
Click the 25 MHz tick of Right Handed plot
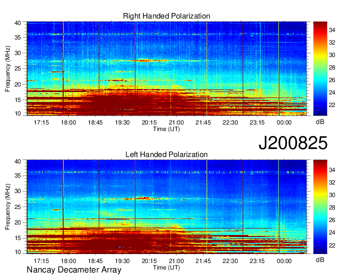[x=18, y=68]
